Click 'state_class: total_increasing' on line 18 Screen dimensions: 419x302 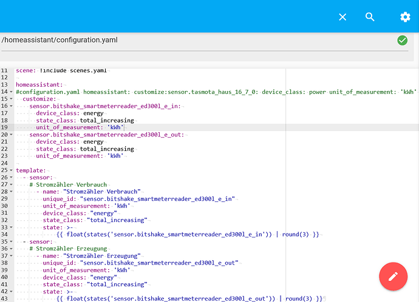(x=85, y=120)
